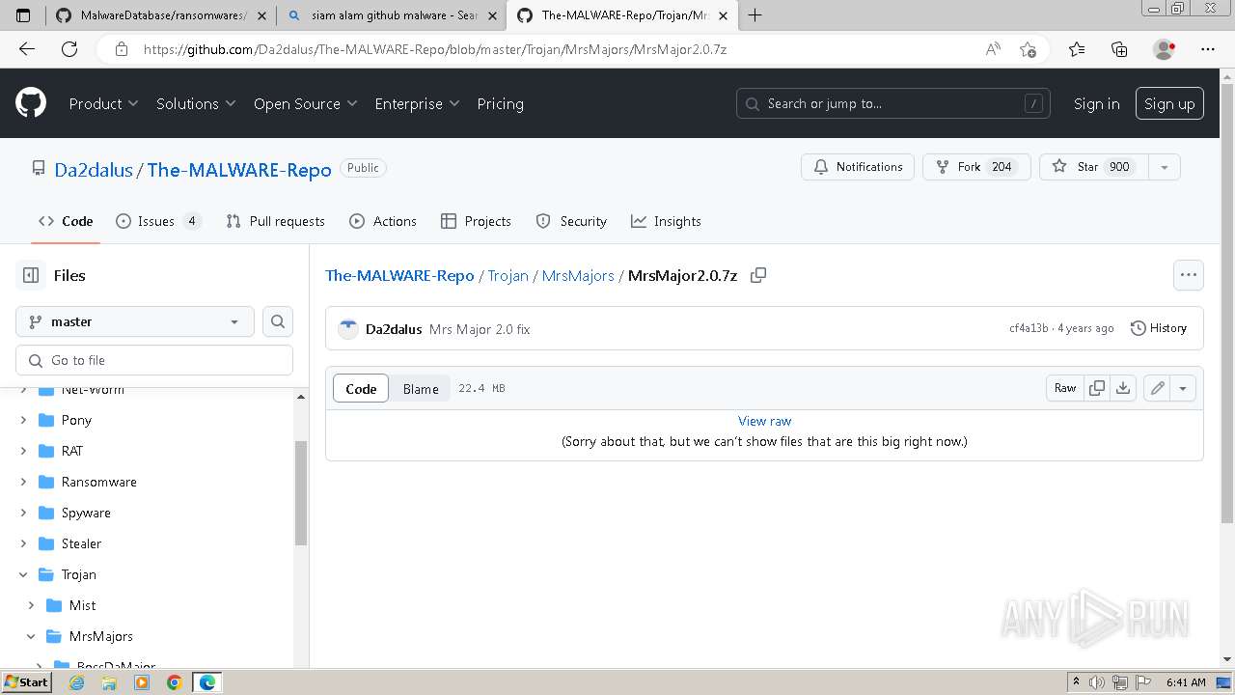Open the master branch dropdown
This screenshot has width=1235, height=695.
[x=135, y=321]
